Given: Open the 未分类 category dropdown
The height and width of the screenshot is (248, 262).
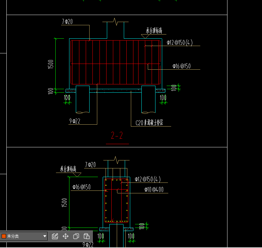Looking at the screenshot, I should [24, 236].
